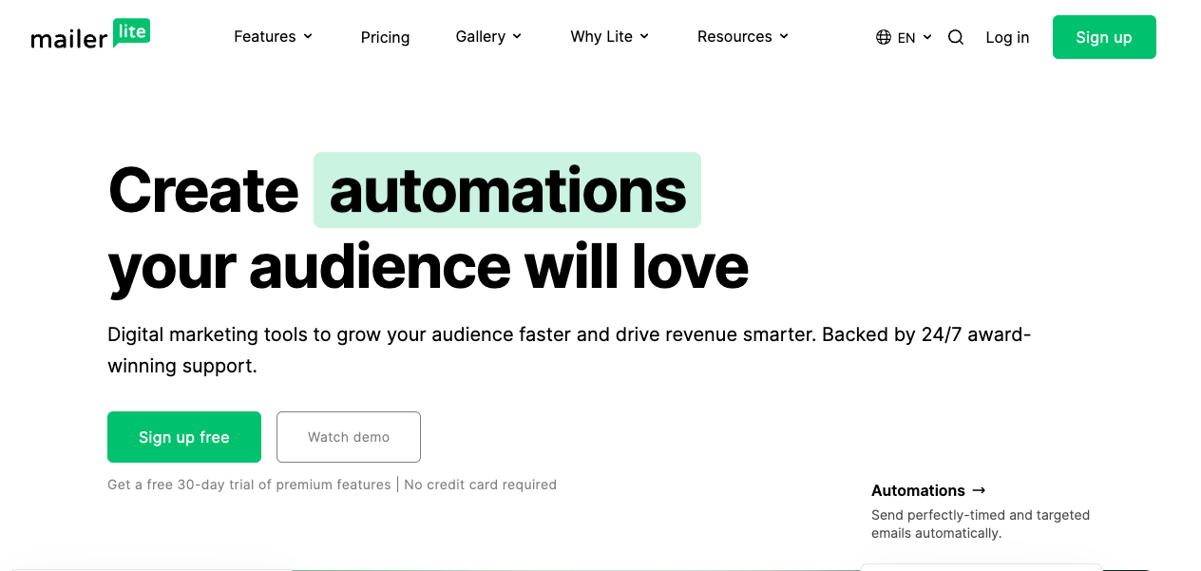Click the Digital marketing tools description text

(x=569, y=350)
